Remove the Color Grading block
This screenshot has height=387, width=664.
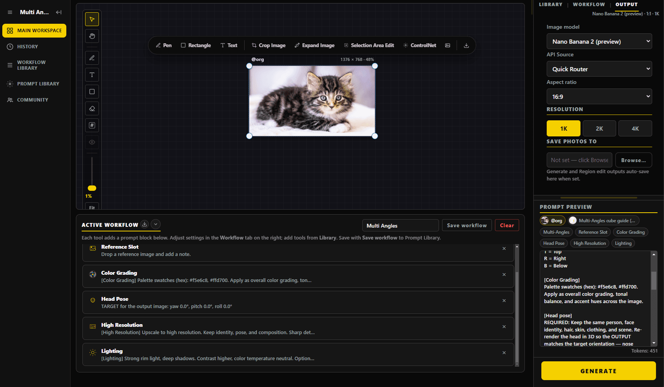tap(504, 275)
